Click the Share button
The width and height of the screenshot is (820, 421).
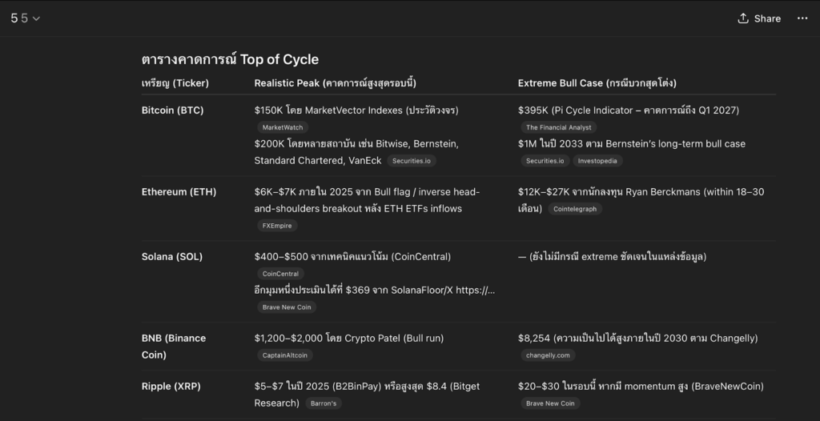point(758,18)
